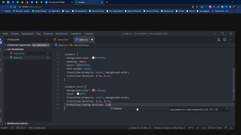Open the Яндекс.Диск bookmark

coord(54,11)
